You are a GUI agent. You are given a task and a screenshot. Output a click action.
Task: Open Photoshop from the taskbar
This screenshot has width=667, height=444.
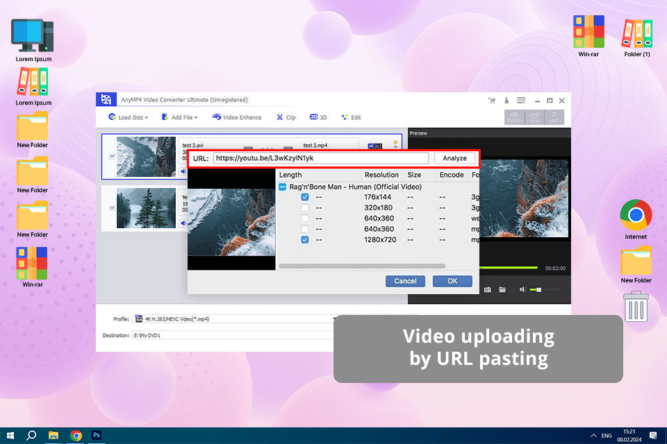[97, 435]
